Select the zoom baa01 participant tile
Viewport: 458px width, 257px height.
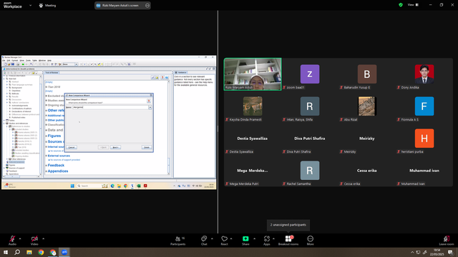coord(310,74)
